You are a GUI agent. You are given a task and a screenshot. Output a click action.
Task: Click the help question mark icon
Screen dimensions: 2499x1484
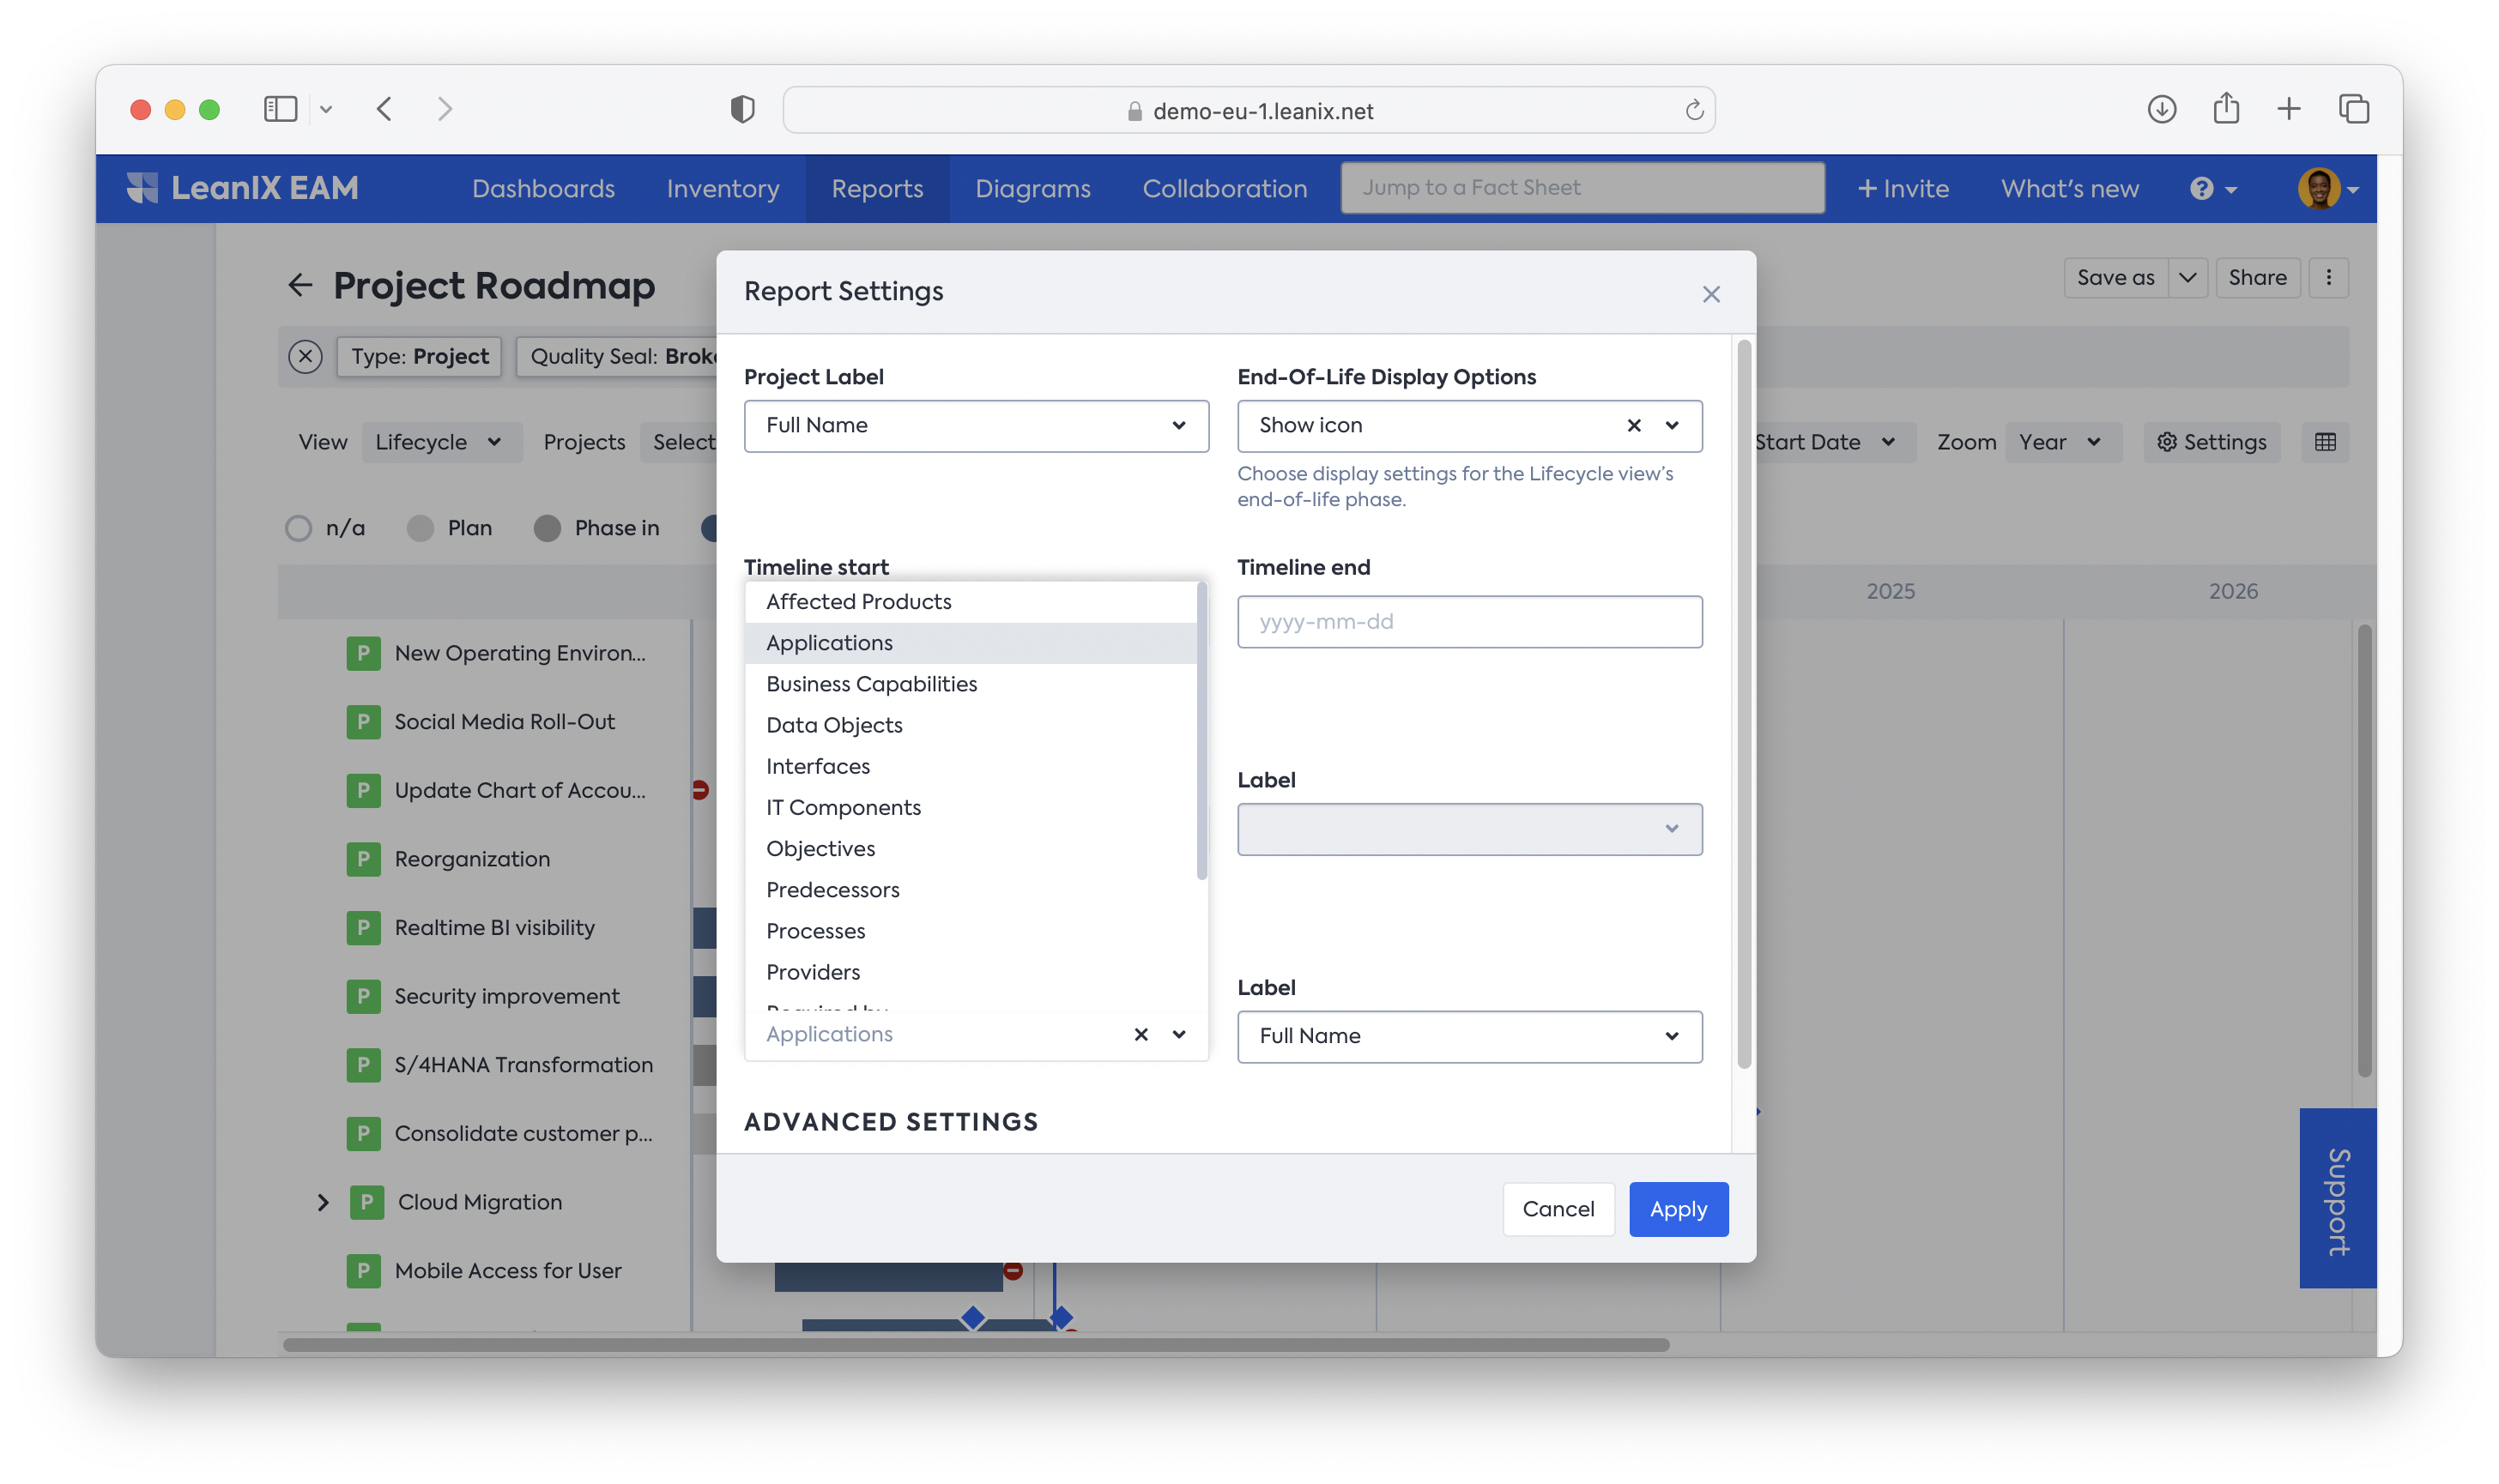(x=2201, y=189)
